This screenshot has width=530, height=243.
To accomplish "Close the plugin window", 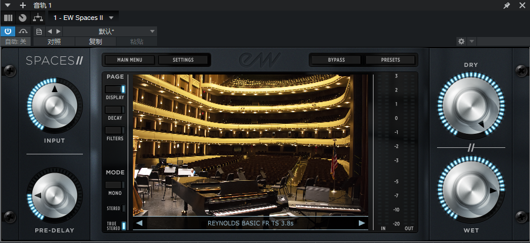I will coord(522,5).
